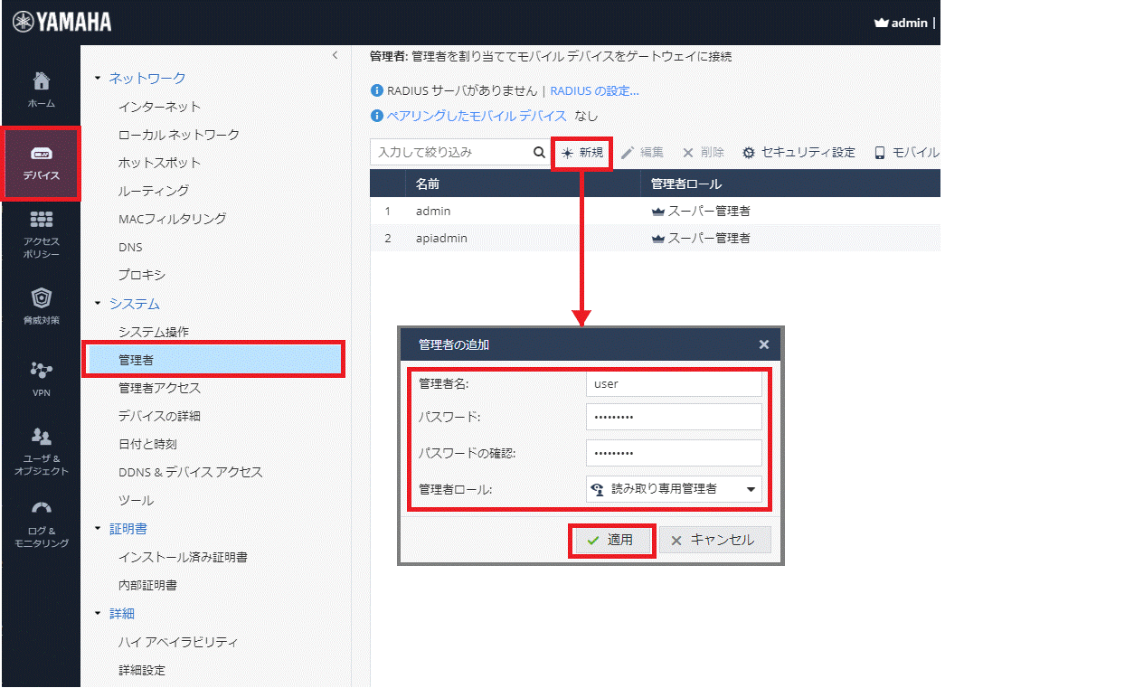Click the search magnifier icon in filter box
Image resolution: width=1134 pixels, height=688 pixels.
pyautogui.click(x=539, y=153)
